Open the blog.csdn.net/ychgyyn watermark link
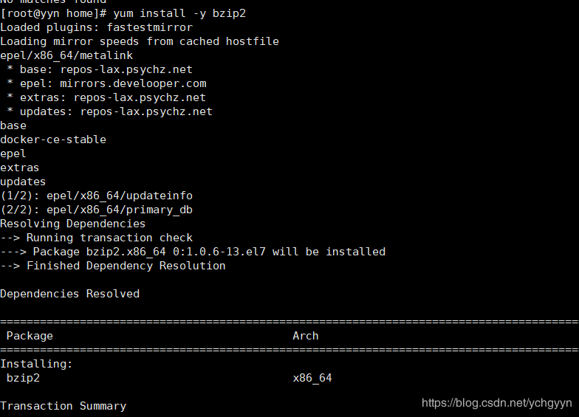Screen dimensions: 579x417 pyautogui.click(x=496, y=403)
